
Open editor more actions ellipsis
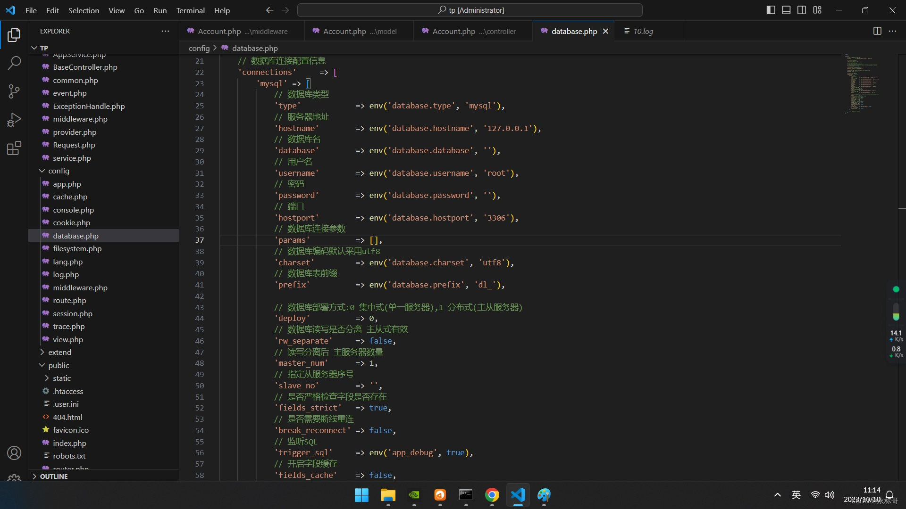pos(892,31)
